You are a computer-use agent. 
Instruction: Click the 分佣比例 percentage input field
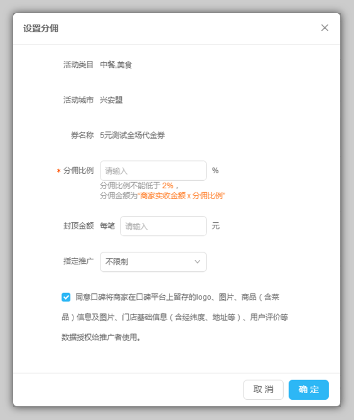pos(153,171)
